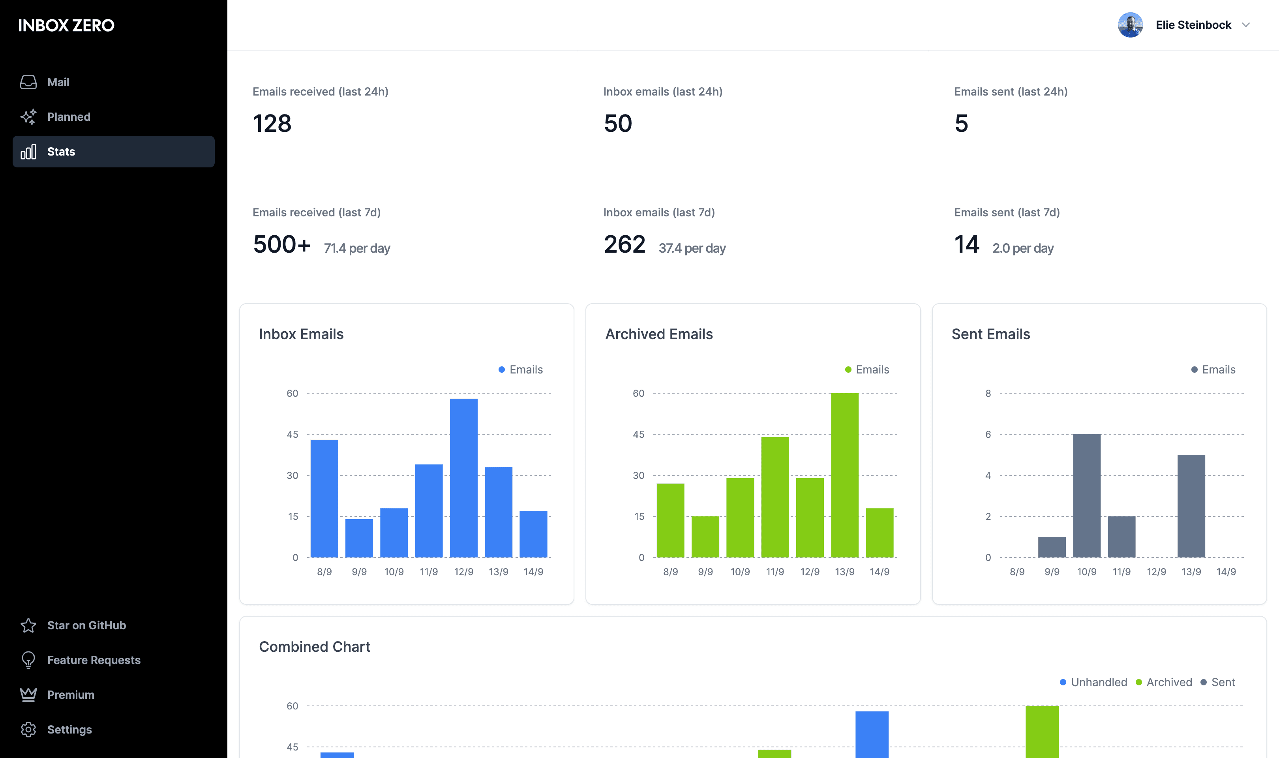1279x758 pixels.
Task: Click the Settings gear icon
Action: pyautogui.click(x=28, y=730)
